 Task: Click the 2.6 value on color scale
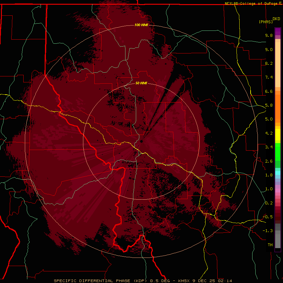click(x=269, y=161)
